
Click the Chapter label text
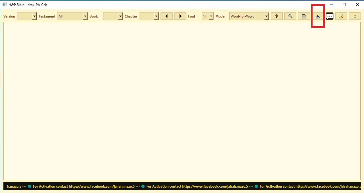[131, 16]
